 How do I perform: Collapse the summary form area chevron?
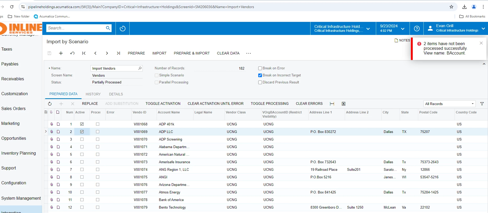(484, 64)
